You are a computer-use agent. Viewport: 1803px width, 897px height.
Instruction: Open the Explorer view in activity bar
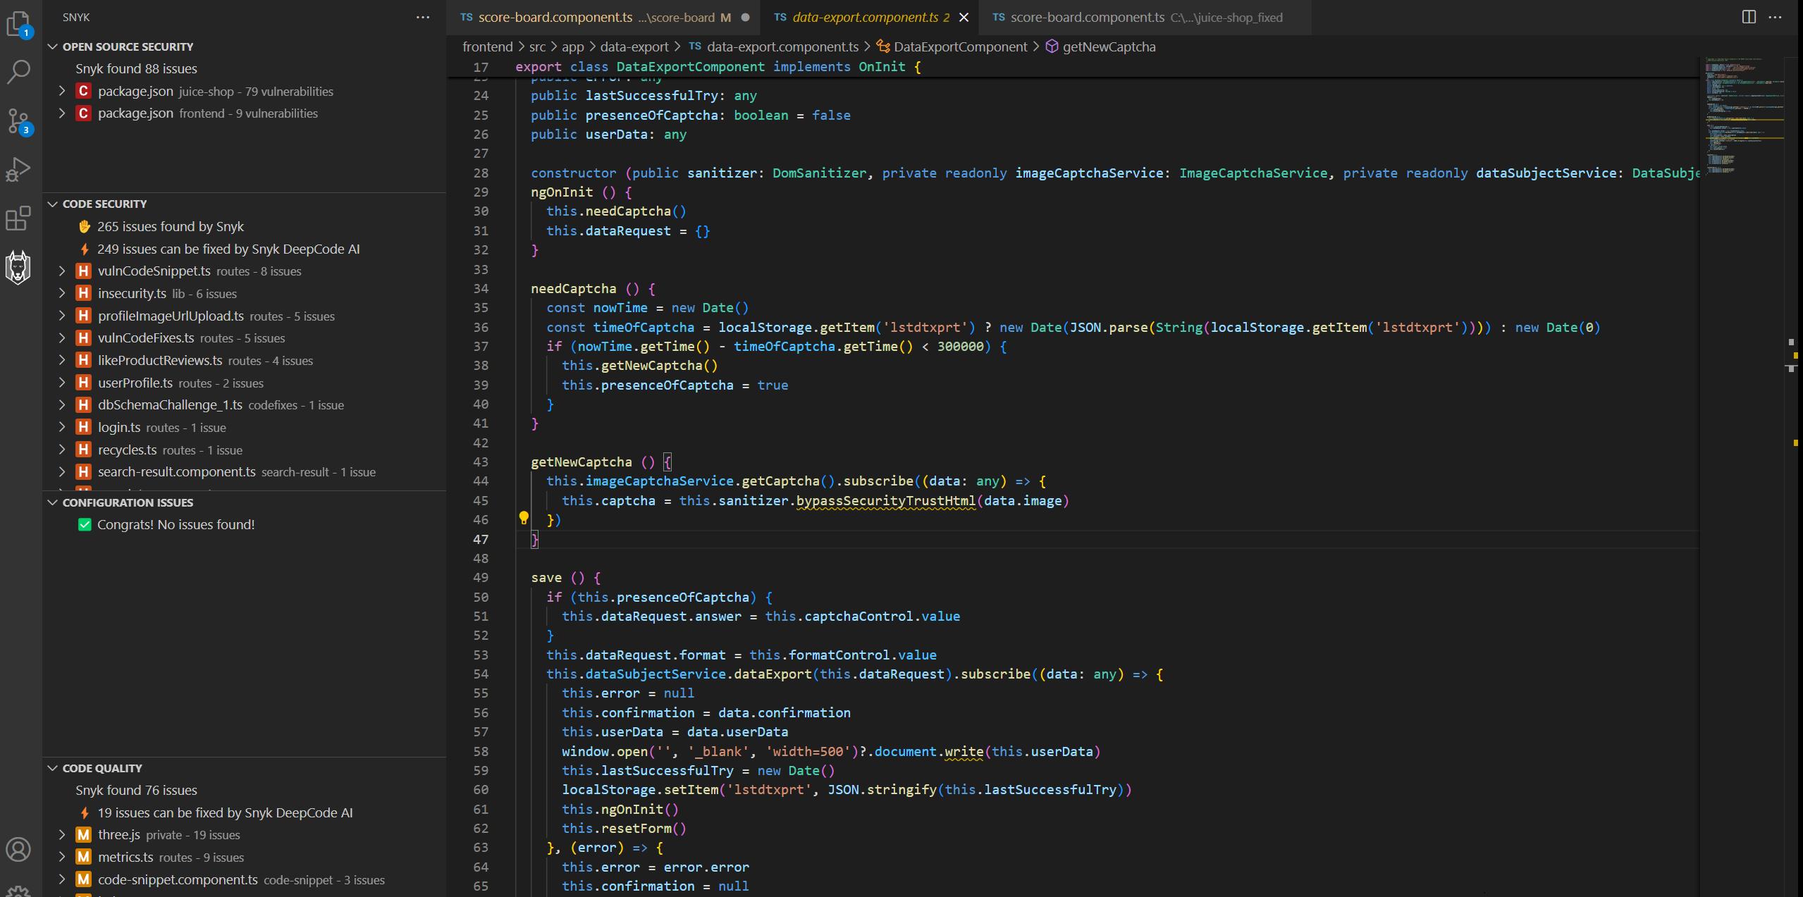coord(19,25)
